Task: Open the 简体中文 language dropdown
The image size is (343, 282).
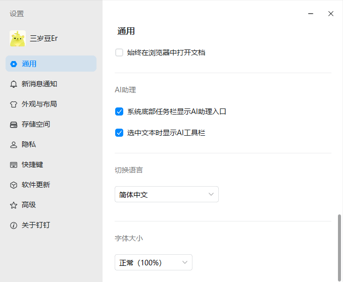Action: (166, 194)
